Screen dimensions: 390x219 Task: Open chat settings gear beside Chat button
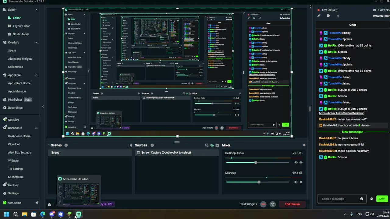pyautogui.click(x=371, y=199)
